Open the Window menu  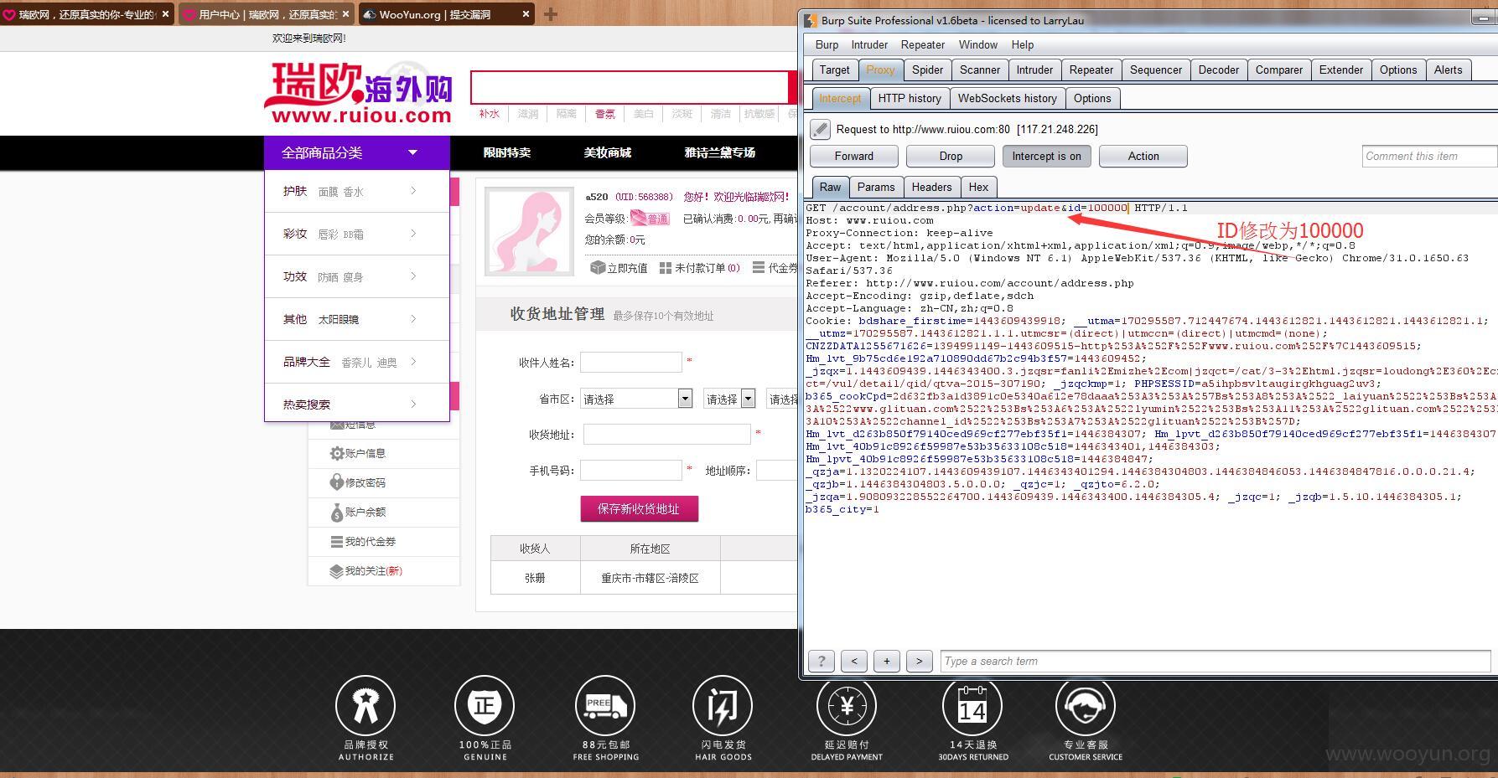click(977, 45)
